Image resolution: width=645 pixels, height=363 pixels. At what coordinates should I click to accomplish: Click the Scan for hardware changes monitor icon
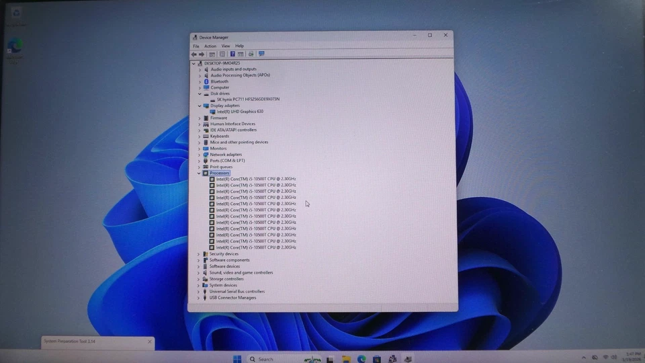pos(261,54)
